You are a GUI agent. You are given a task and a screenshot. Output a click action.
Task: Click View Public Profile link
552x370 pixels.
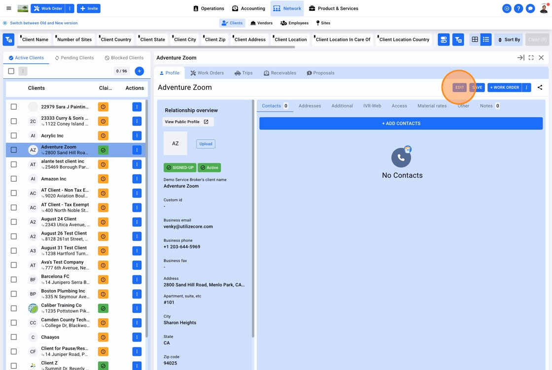click(187, 122)
